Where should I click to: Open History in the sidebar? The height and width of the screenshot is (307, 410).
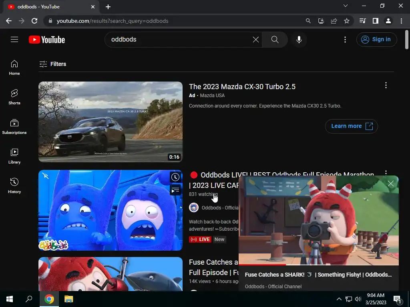(14, 185)
